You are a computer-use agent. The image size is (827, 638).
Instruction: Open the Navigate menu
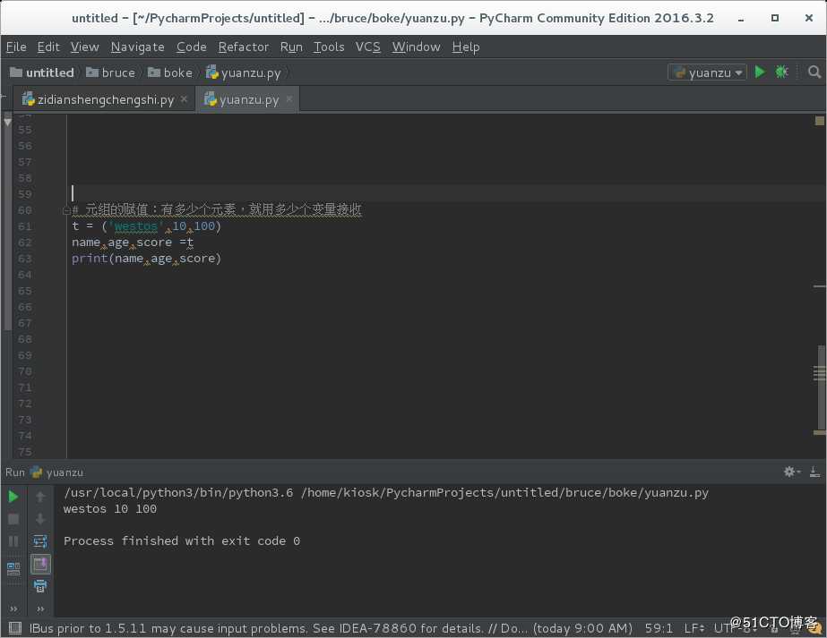(137, 47)
